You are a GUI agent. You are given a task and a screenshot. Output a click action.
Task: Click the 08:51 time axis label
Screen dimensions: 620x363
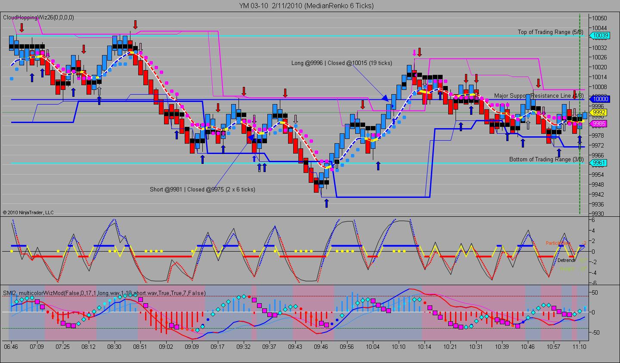pyautogui.click(x=140, y=346)
